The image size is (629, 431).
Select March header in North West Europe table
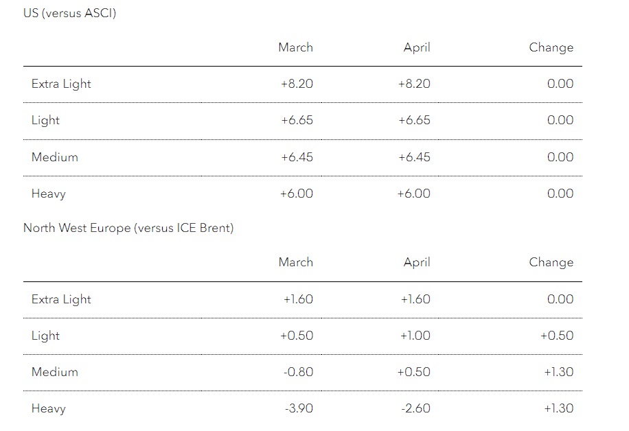point(296,262)
